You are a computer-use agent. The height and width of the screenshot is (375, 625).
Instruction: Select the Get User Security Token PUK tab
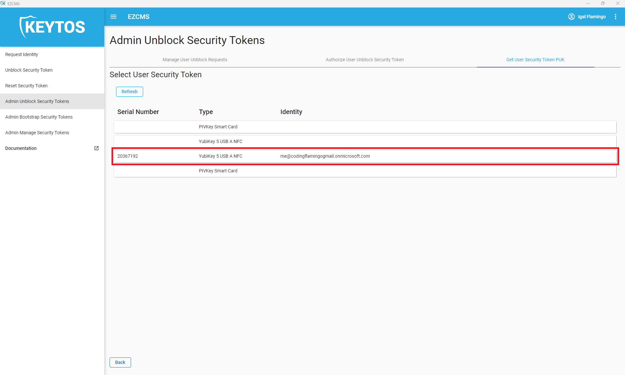535,60
